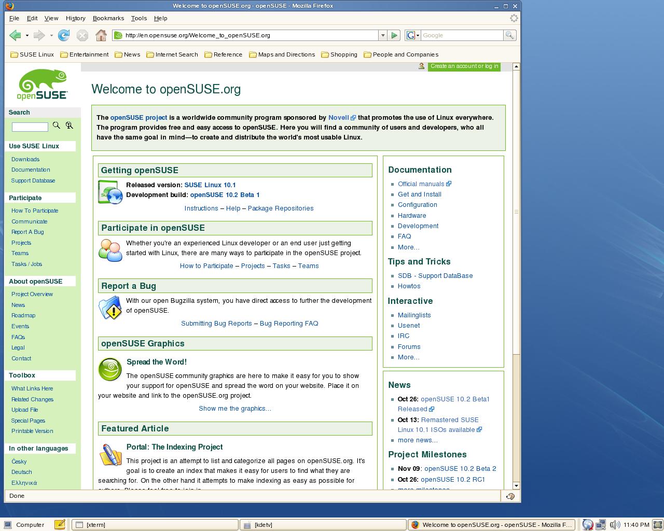Open the openSUSE 10.2 Beta 1 link
The image size is (664, 531).
pyautogui.click(x=225, y=195)
